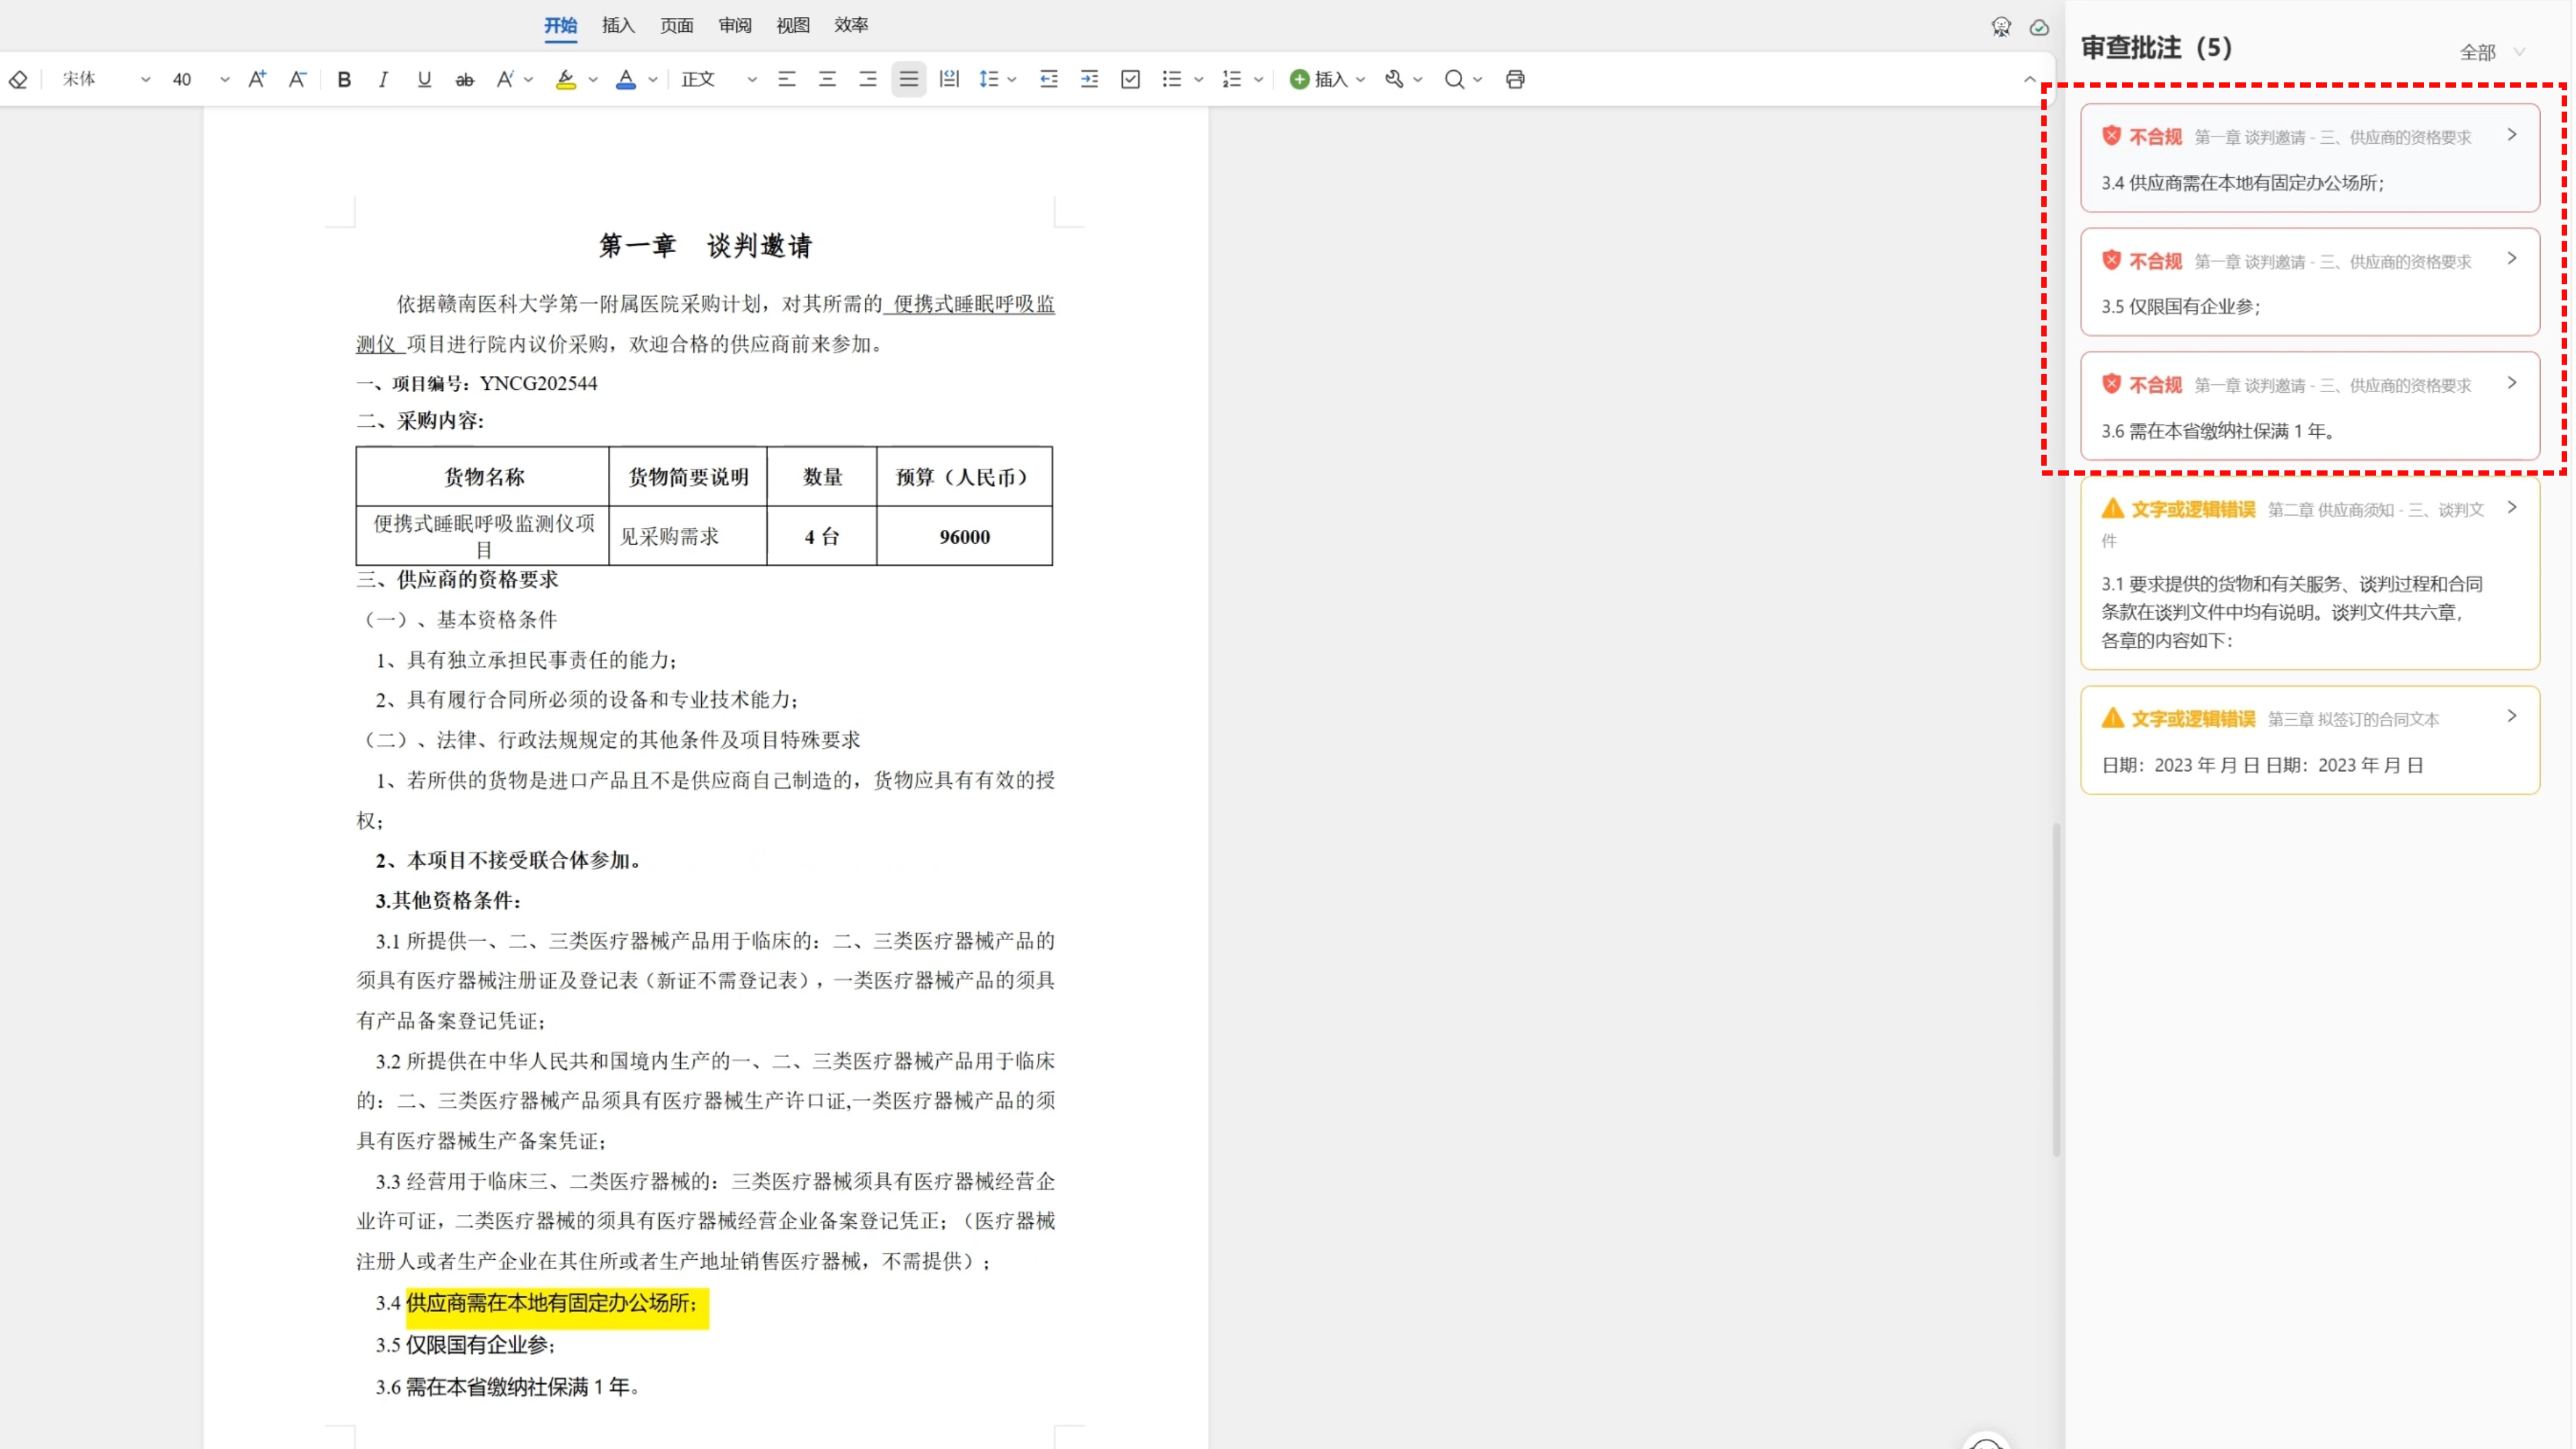The image size is (2576, 1449).
Task: Open the font family dropdown 宋体
Action: tap(105, 79)
